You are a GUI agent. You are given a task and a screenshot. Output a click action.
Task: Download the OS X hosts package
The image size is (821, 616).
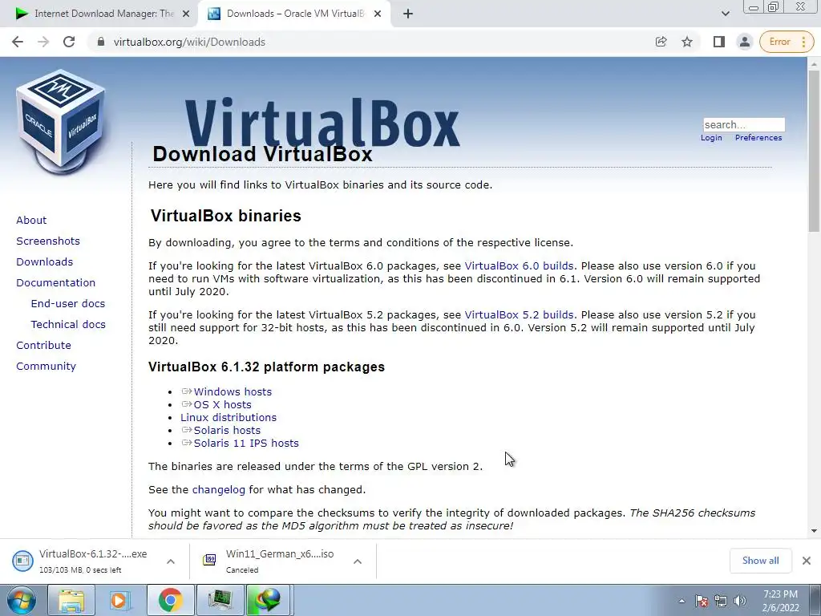tap(223, 405)
